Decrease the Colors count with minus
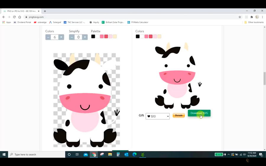This screenshot has width=266, height=166. tap(48, 37)
